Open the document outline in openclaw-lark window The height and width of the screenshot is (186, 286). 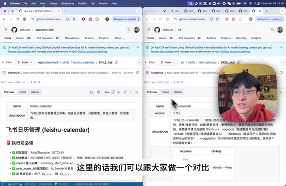(137, 92)
